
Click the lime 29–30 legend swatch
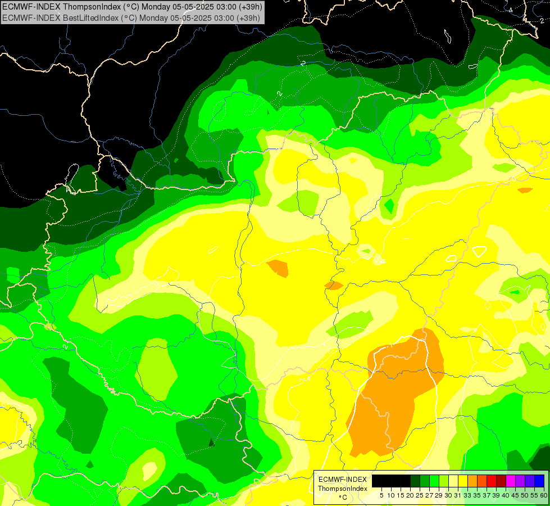444,481
